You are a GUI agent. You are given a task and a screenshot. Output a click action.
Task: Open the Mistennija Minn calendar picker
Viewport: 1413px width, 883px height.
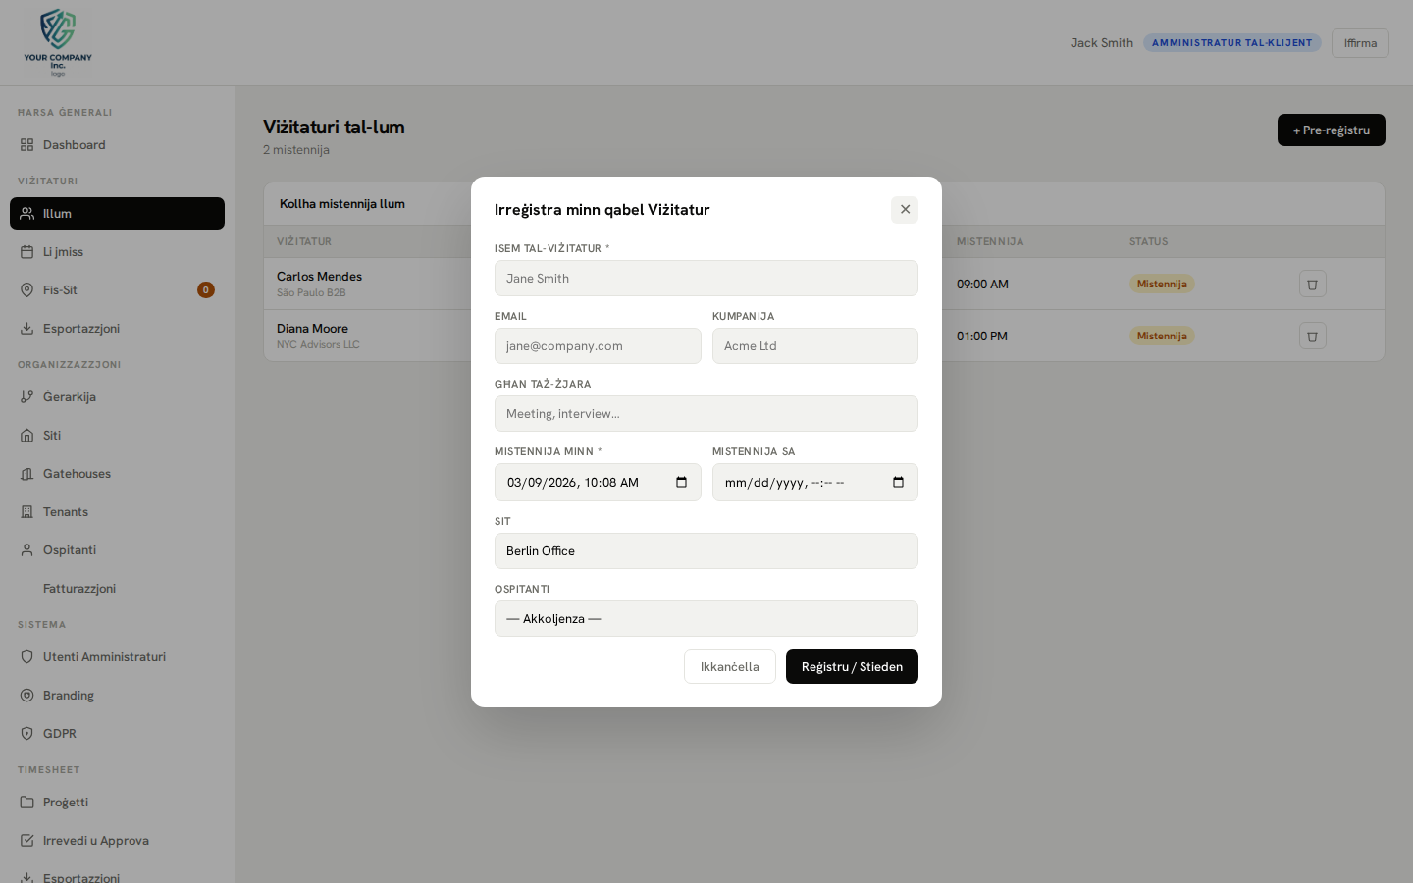pos(681,482)
